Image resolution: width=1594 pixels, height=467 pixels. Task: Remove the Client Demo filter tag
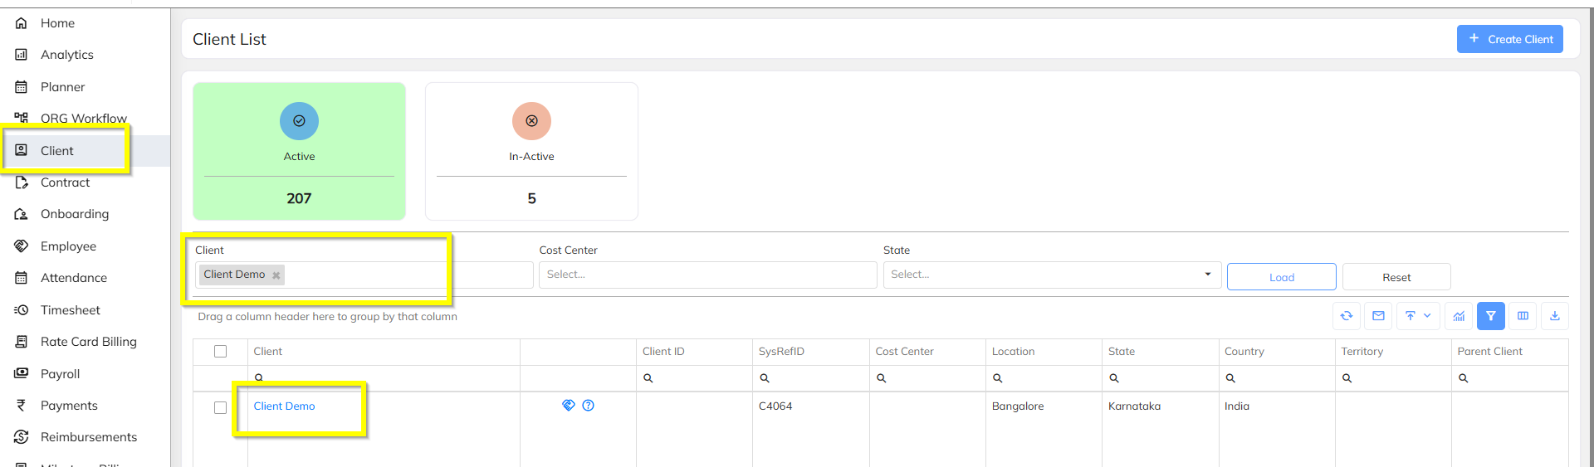pyautogui.click(x=276, y=275)
